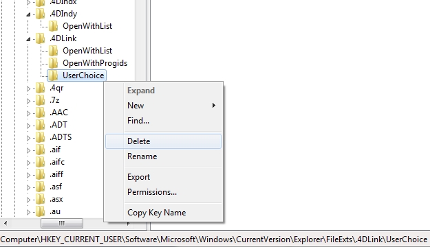Open Permissions... from the context menu
This screenshot has height=247, width=430.
coord(163,192)
